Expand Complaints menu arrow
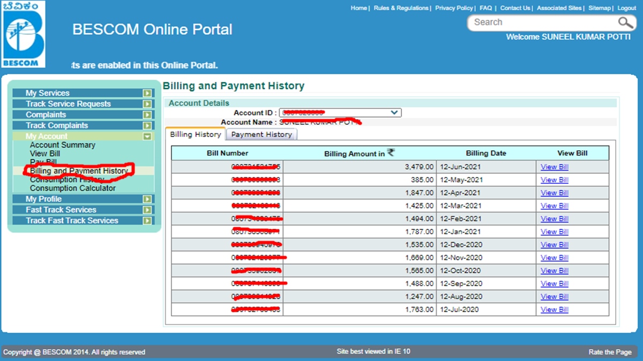The image size is (643, 361). 147,114
